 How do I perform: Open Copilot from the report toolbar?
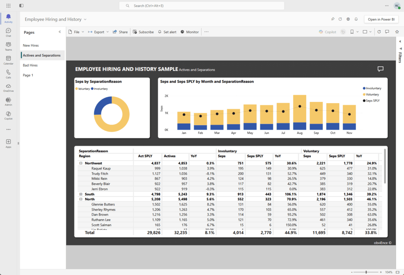tap(327, 32)
